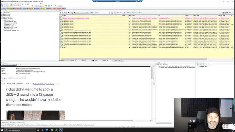Open the Tools menu
The width and height of the screenshot is (235, 132).
[x=20, y=4]
